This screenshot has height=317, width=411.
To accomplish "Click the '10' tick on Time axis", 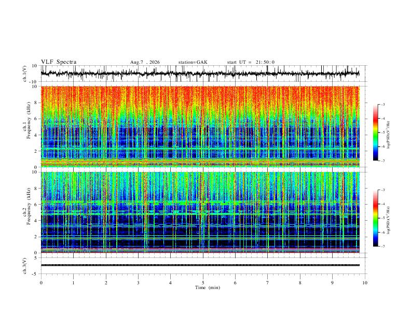I will 365,283.
